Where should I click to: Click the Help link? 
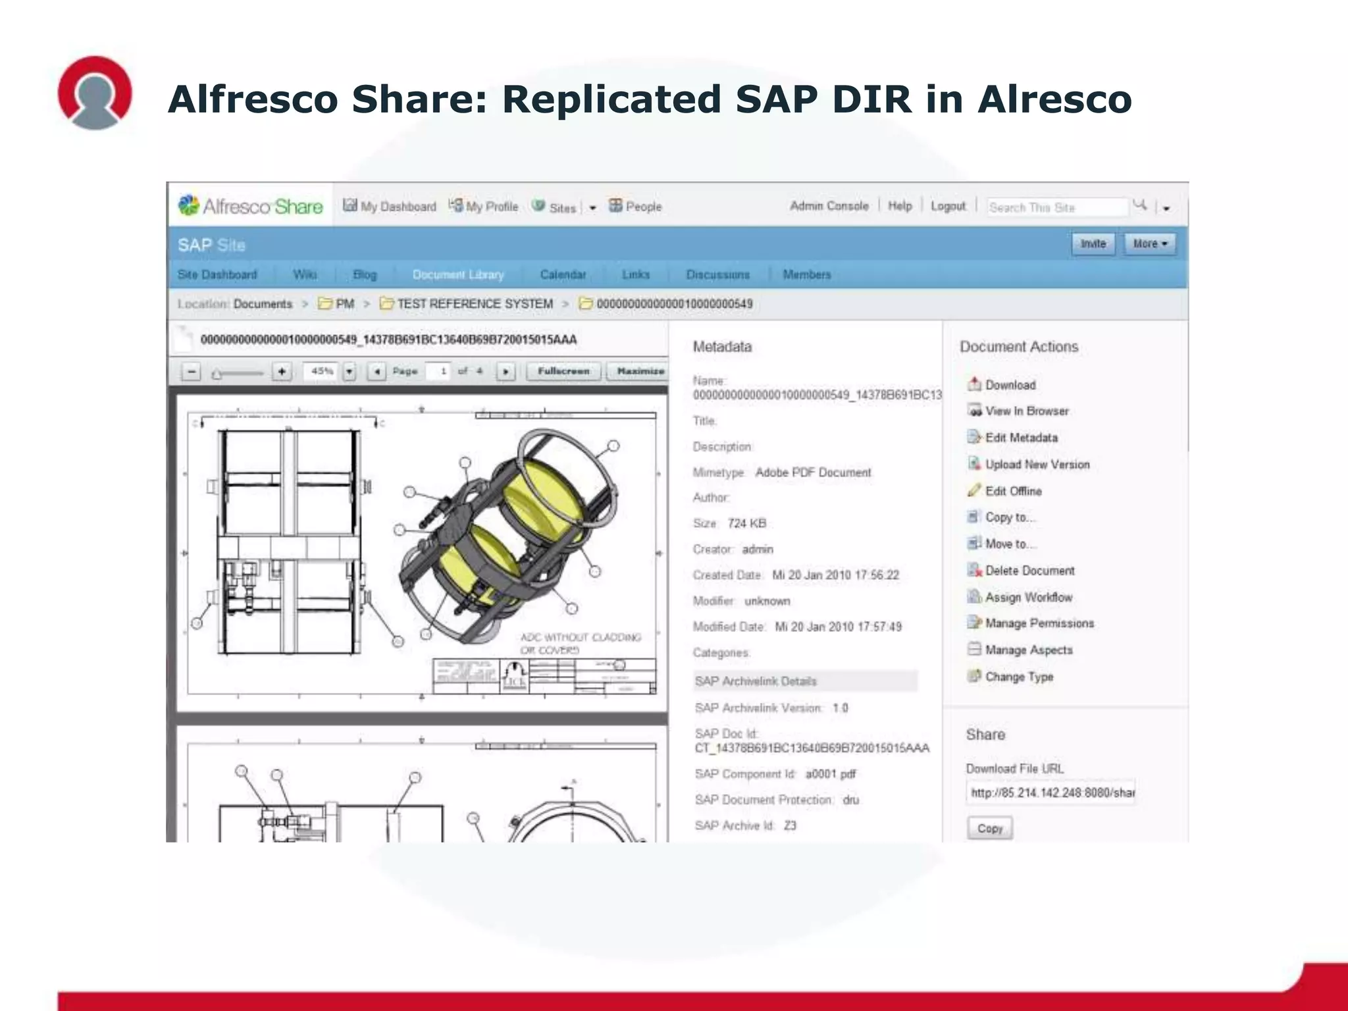point(900,206)
